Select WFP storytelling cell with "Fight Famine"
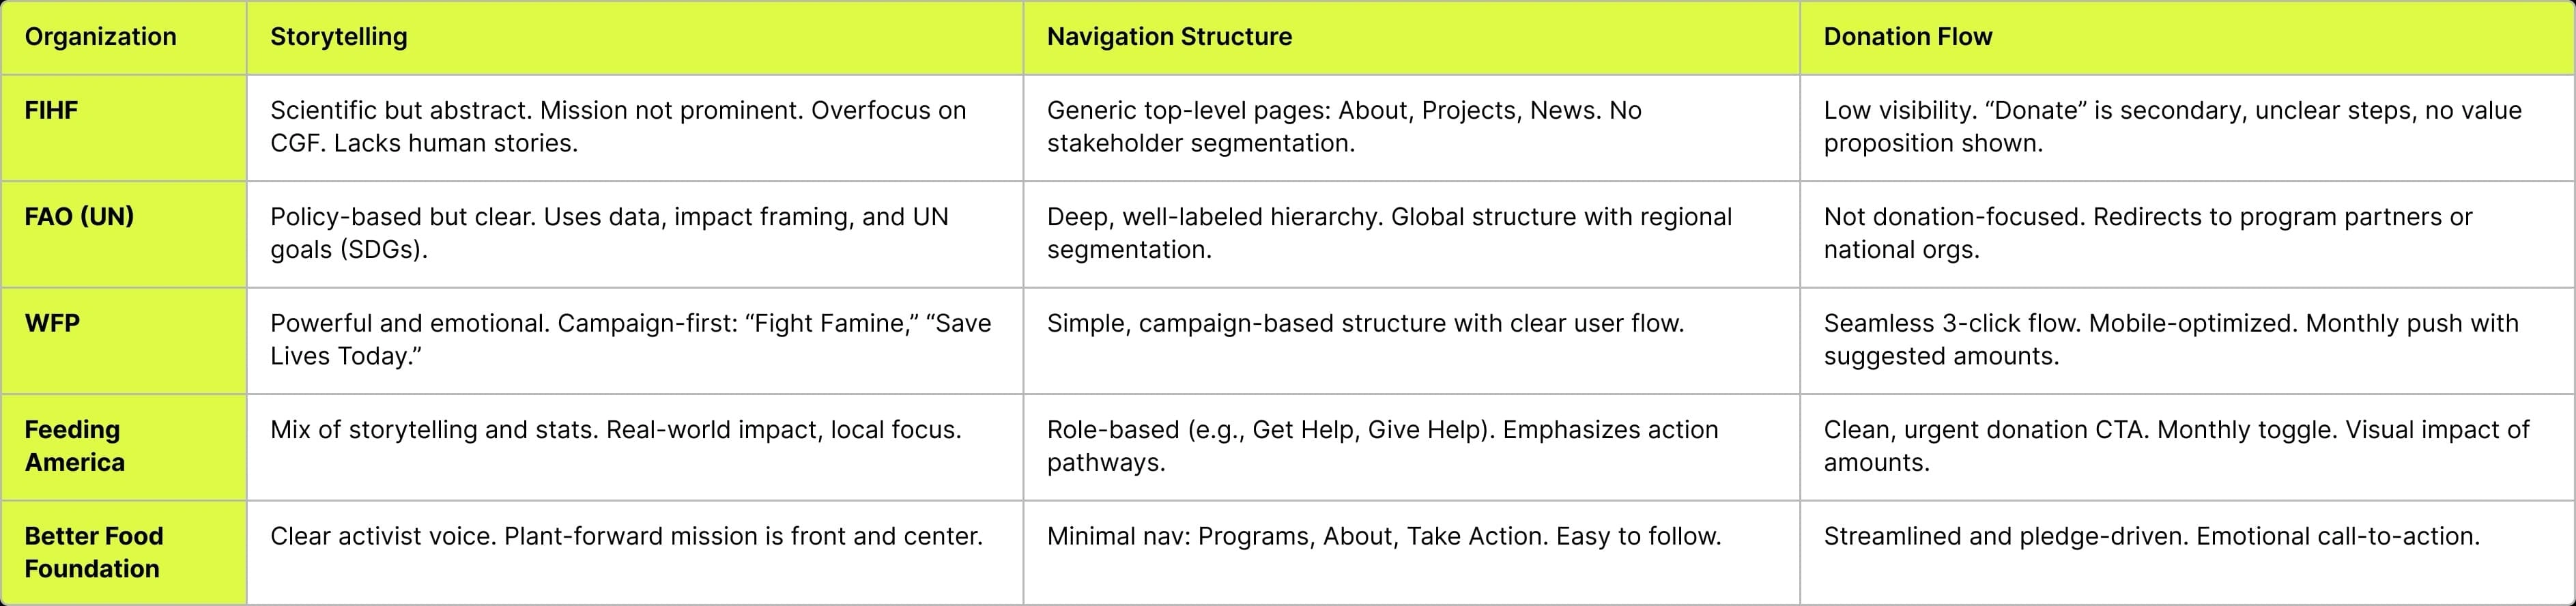This screenshot has height=606, width=2576. point(630,339)
